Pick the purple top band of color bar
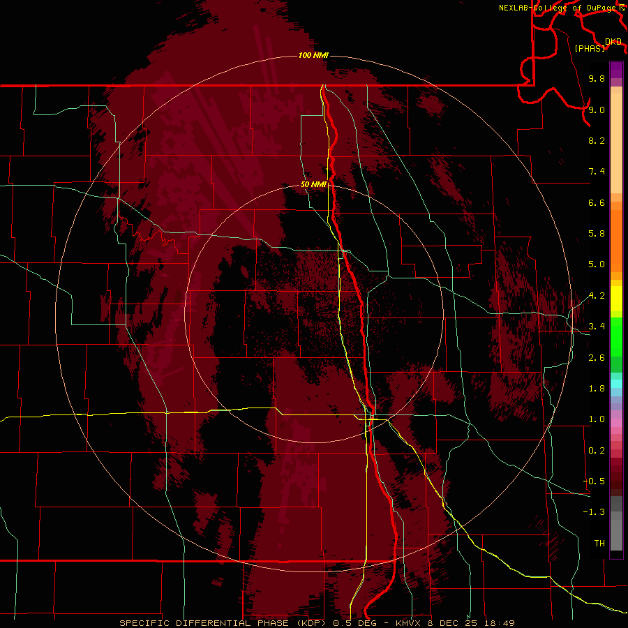The image size is (628, 628). [616, 70]
